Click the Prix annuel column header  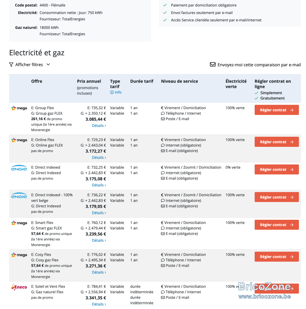(x=89, y=81)
